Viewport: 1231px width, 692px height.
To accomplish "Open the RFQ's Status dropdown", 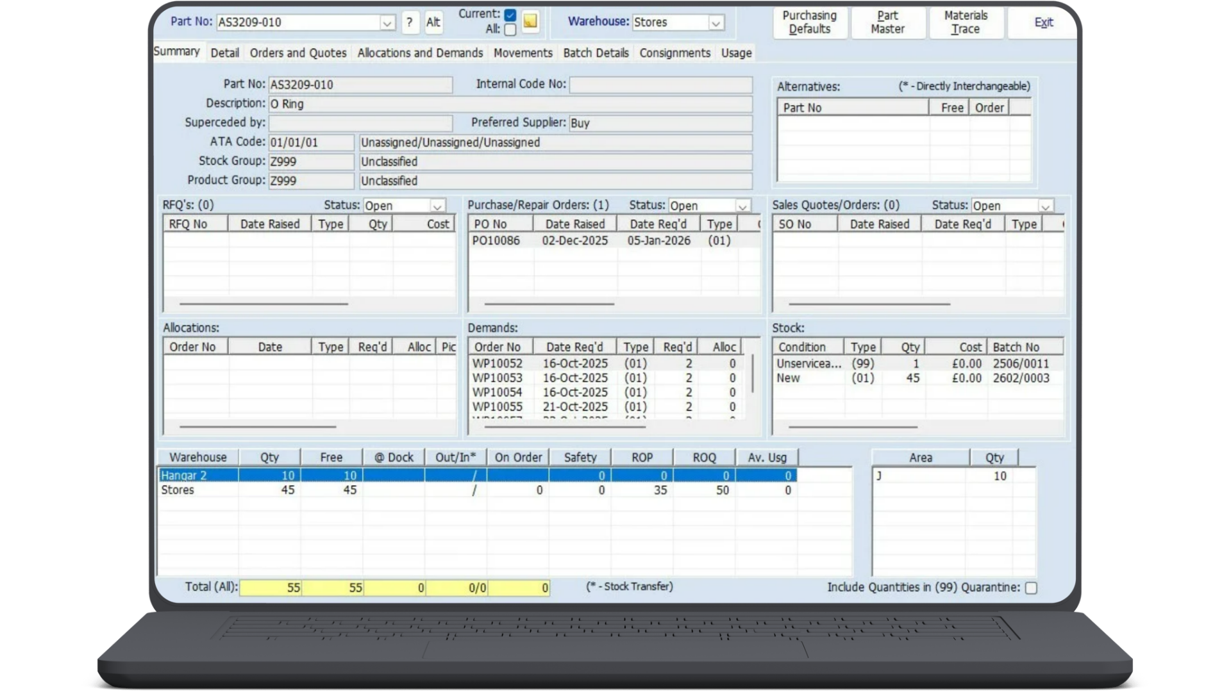I will [x=437, y=205].
